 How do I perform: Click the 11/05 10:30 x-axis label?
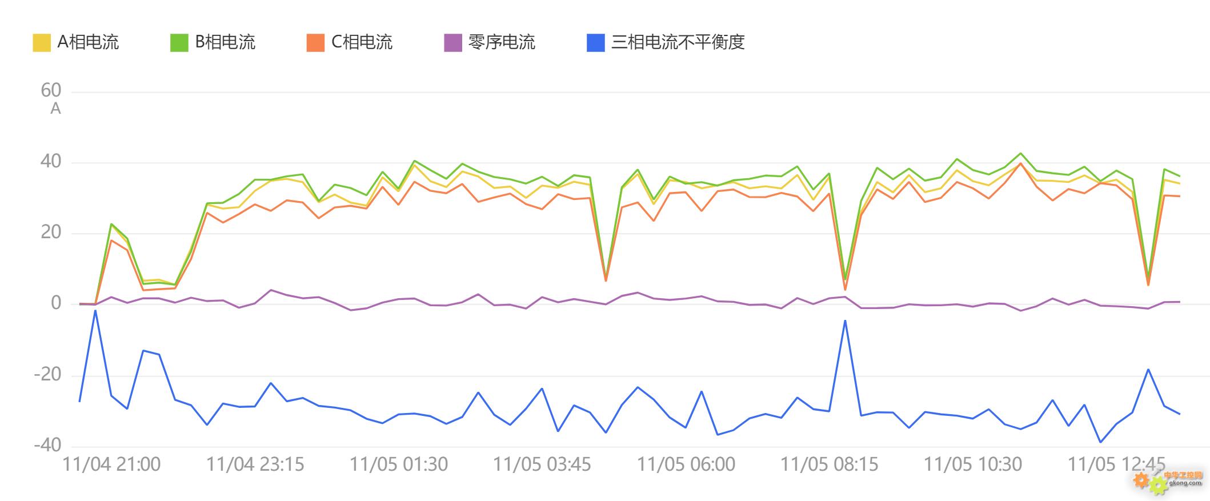point(973,464)
